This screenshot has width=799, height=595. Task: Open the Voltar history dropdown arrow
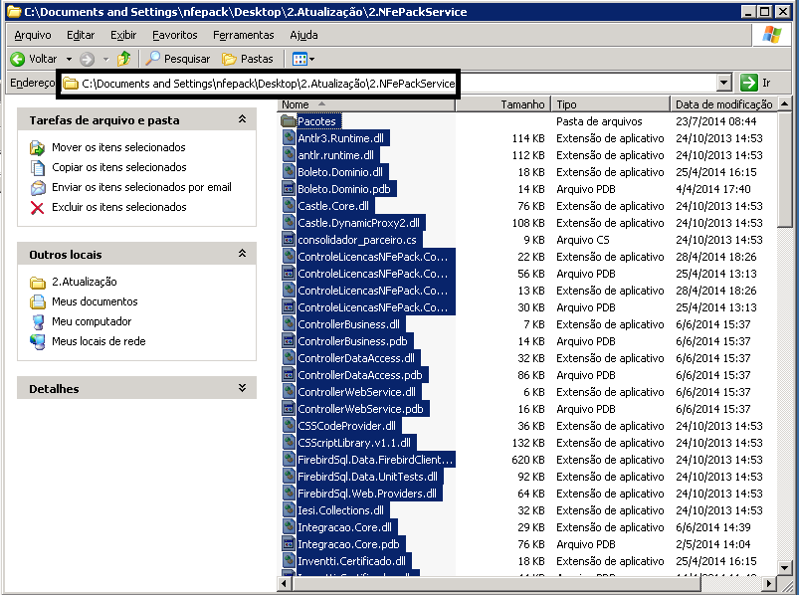pyautogui.click(x=69, y=59)
